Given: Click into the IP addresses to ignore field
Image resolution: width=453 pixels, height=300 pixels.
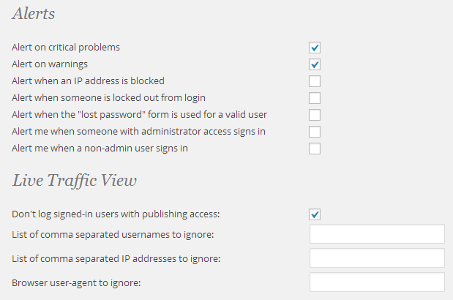Looking at the screenshot, I should [x=377, y=258].
